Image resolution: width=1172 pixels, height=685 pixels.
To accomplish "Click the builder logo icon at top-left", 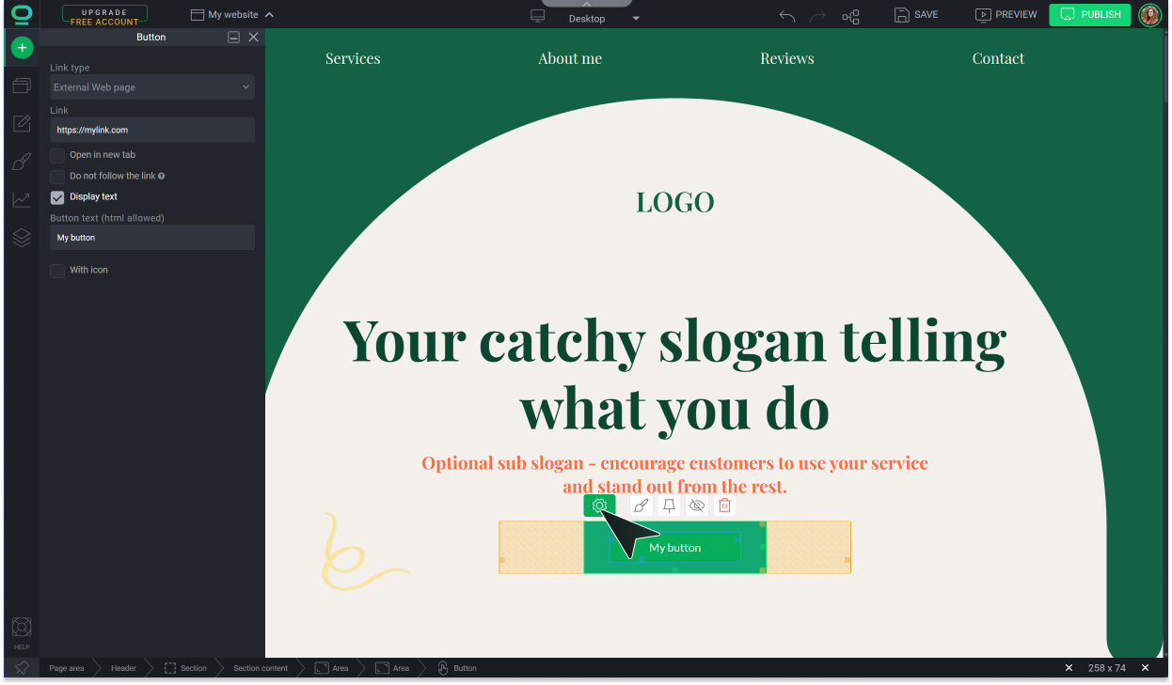I will [22, 14].
